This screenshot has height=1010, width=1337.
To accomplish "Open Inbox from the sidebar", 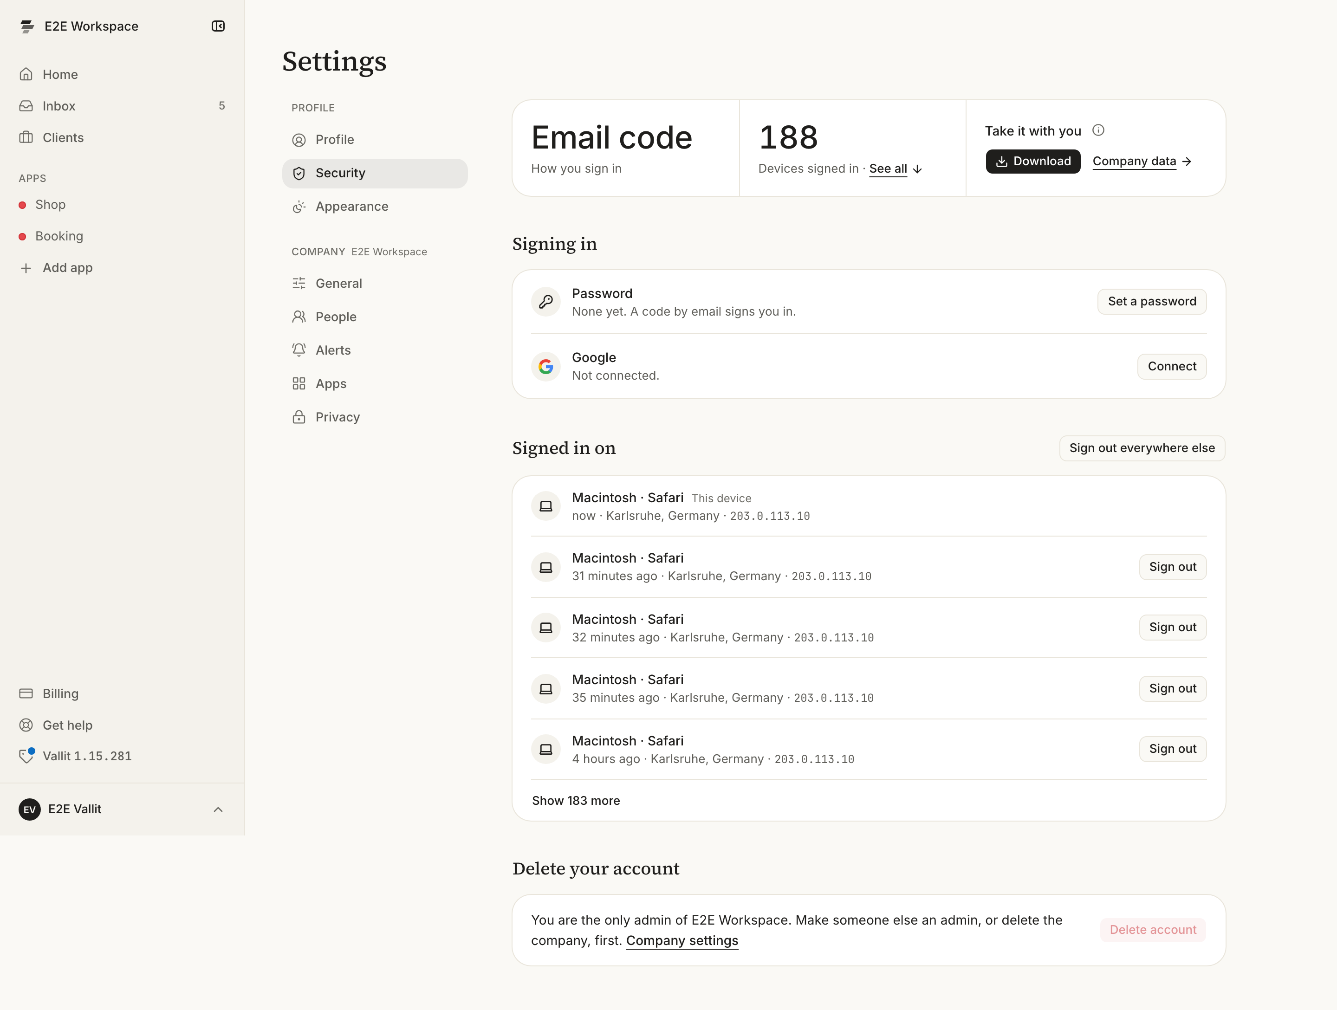I will (122, 106).
